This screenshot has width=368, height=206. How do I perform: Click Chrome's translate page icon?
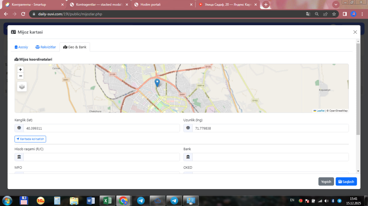[308, 14]
